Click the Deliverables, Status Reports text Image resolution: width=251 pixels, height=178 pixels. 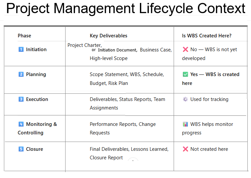[x=127, y=99]
